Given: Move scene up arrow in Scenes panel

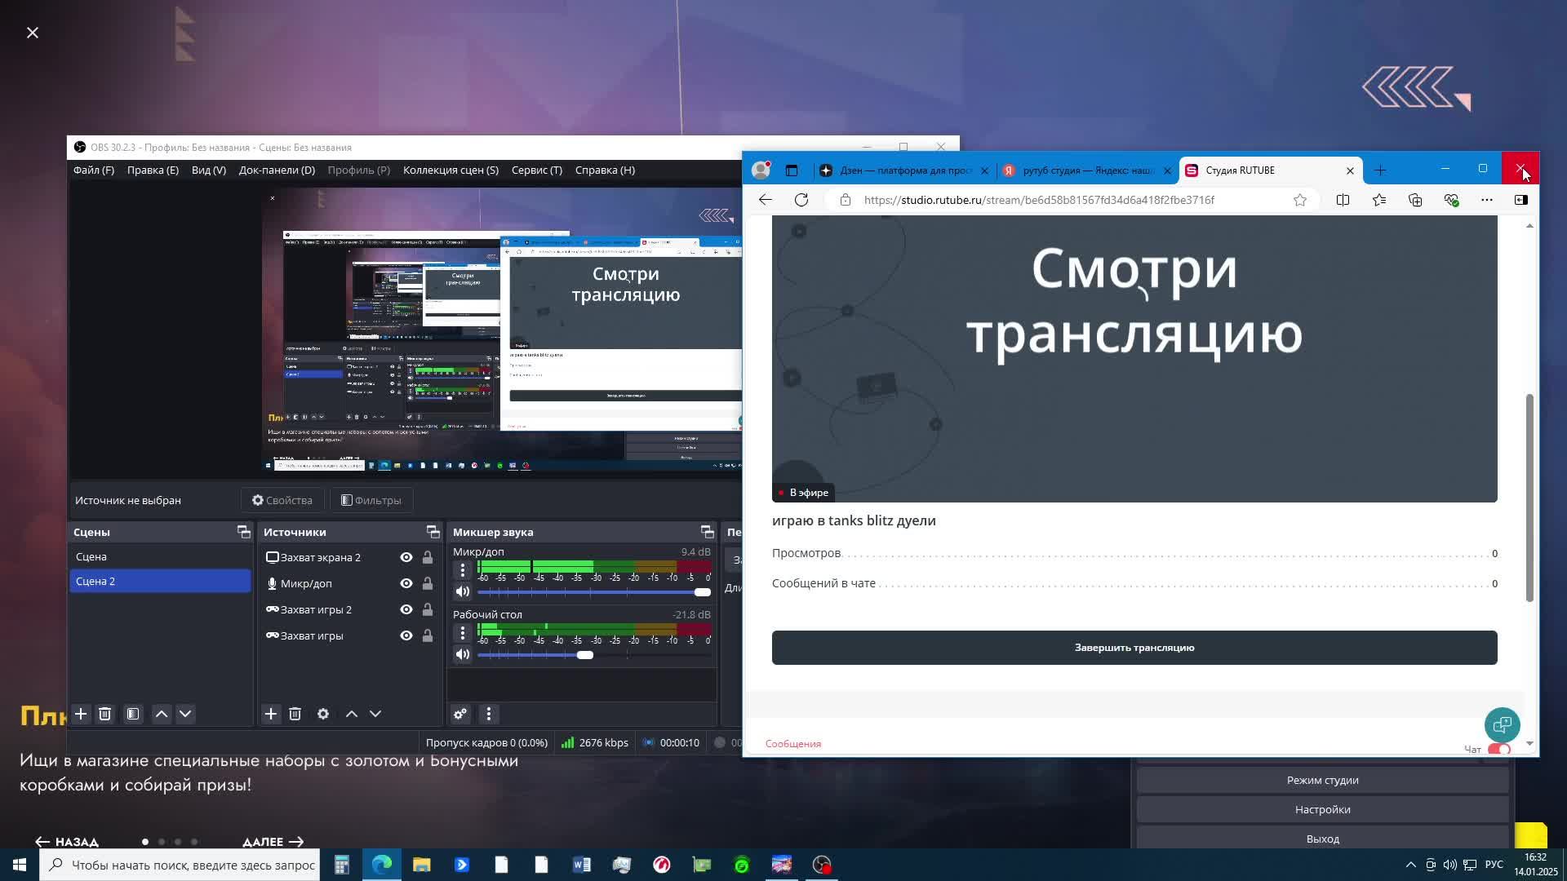Looking at the screenshot, I should pos(162,714).
